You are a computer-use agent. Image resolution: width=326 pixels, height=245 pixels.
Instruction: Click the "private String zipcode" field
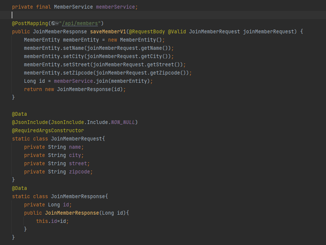tap(59, 172)
